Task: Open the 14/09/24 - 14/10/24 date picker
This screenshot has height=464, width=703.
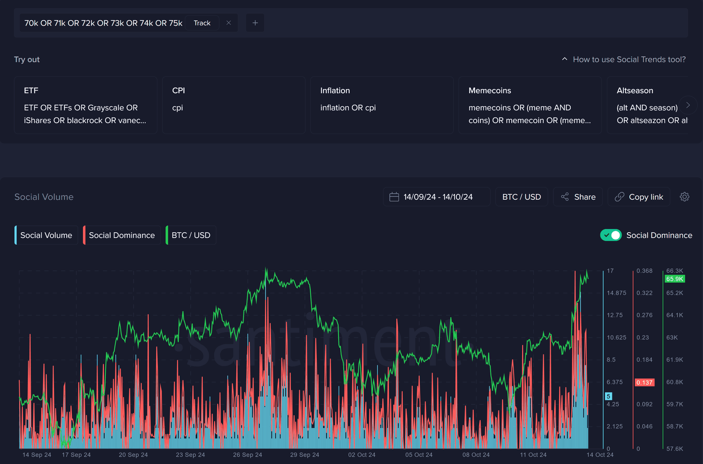Action: point(438,197)
